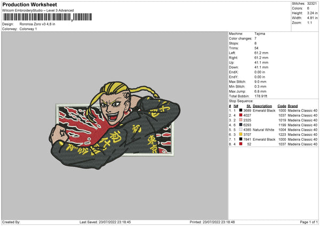Click the 'Color changes:' label
The height and width of the screenshot is (226, 320).
(241, 38)
